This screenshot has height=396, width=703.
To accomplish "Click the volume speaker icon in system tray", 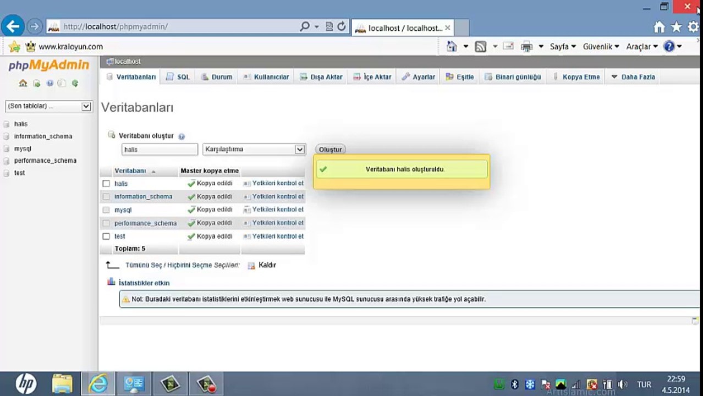I will point(622,384).
